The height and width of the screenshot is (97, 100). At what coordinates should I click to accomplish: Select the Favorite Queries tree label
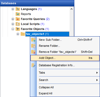point(35,19)
